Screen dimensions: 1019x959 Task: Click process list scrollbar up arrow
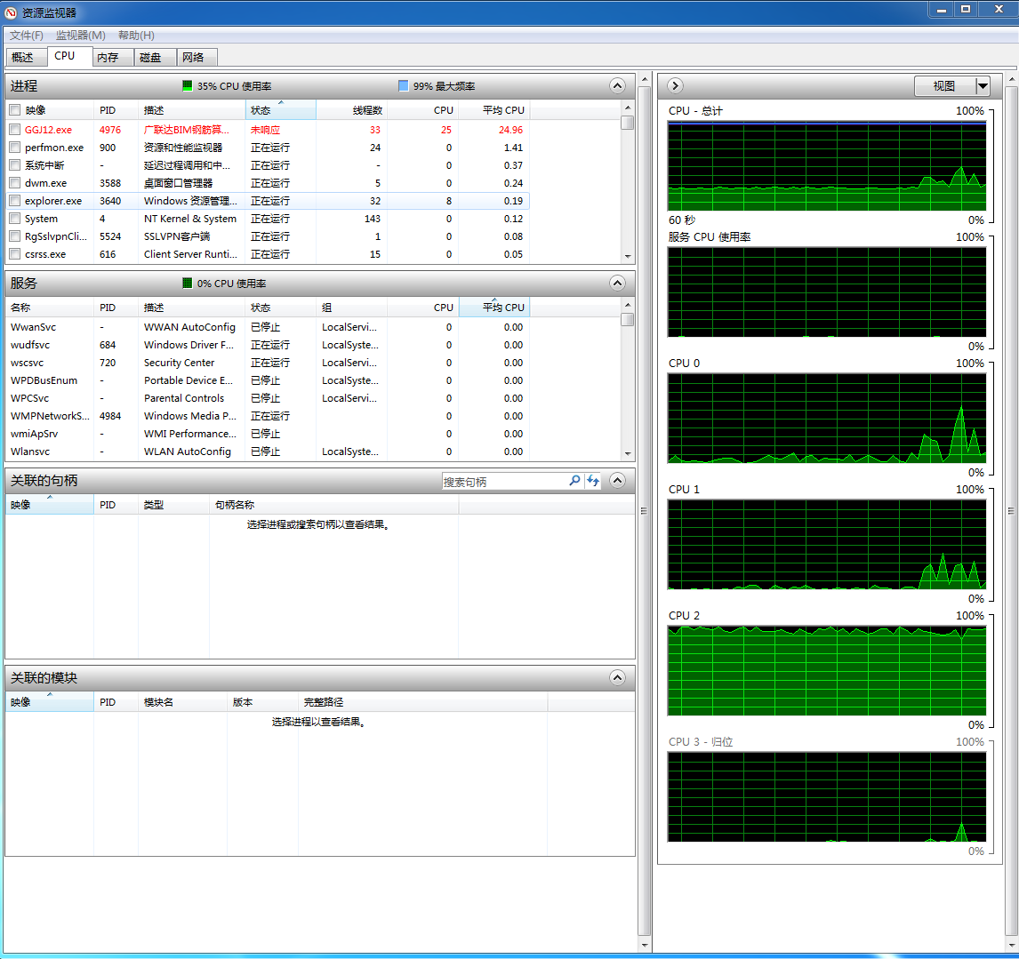click(x=627, y=108)
